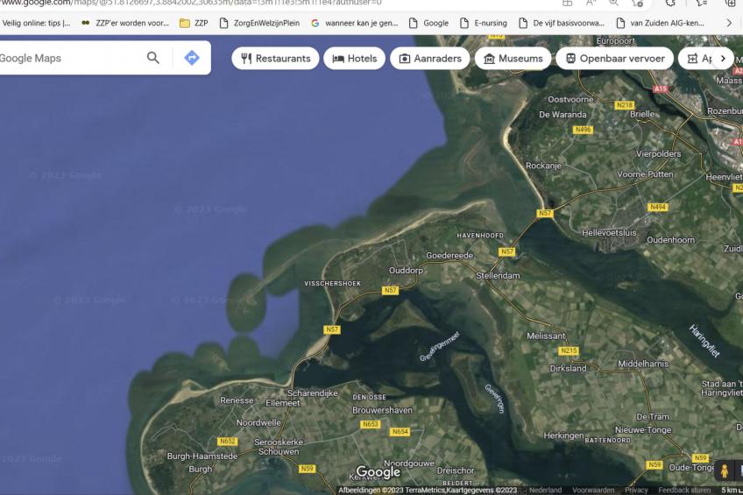
Task: Click the 5 km map scale indicator
Action: 728,491
